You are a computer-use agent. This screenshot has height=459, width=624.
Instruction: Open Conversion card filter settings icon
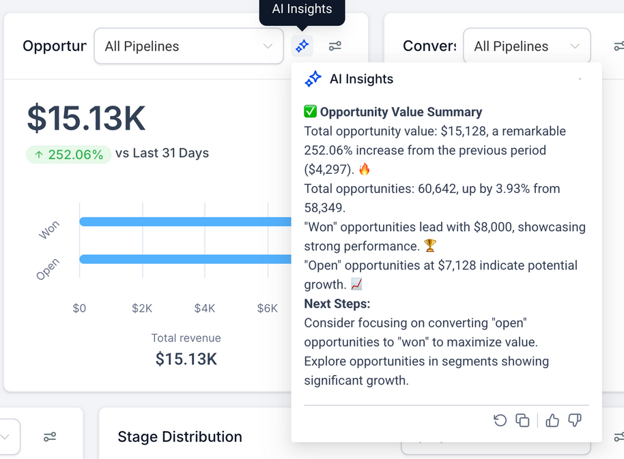pos(619,46)
